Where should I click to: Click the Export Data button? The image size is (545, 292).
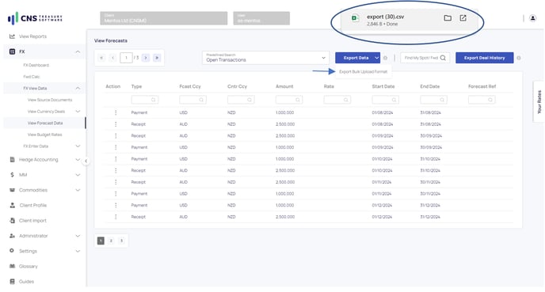point(355,58)
